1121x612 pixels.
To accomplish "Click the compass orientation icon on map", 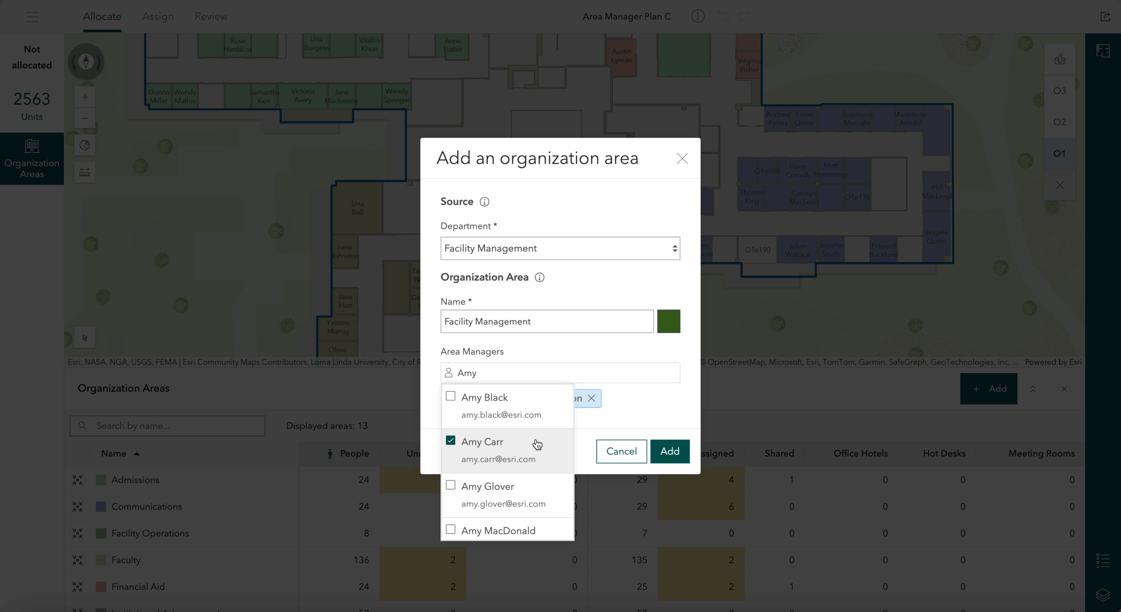I will pyautogui.click(x=86, y=62).
